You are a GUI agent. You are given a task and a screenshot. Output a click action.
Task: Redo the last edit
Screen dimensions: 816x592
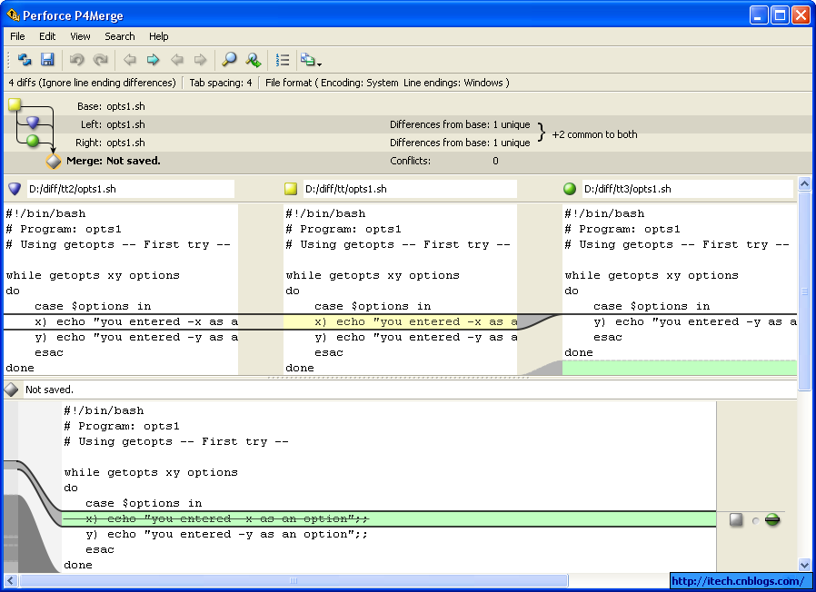click(98, 60)
